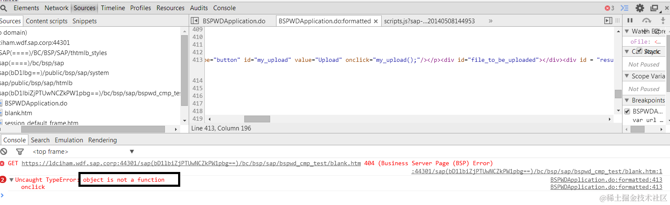Open the Timeline panel
Viewport: 670px width, 205px height.
[x=113, y=8]
